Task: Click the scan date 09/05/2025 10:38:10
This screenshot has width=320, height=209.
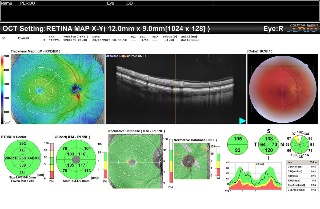Action: tap(109, 40)
